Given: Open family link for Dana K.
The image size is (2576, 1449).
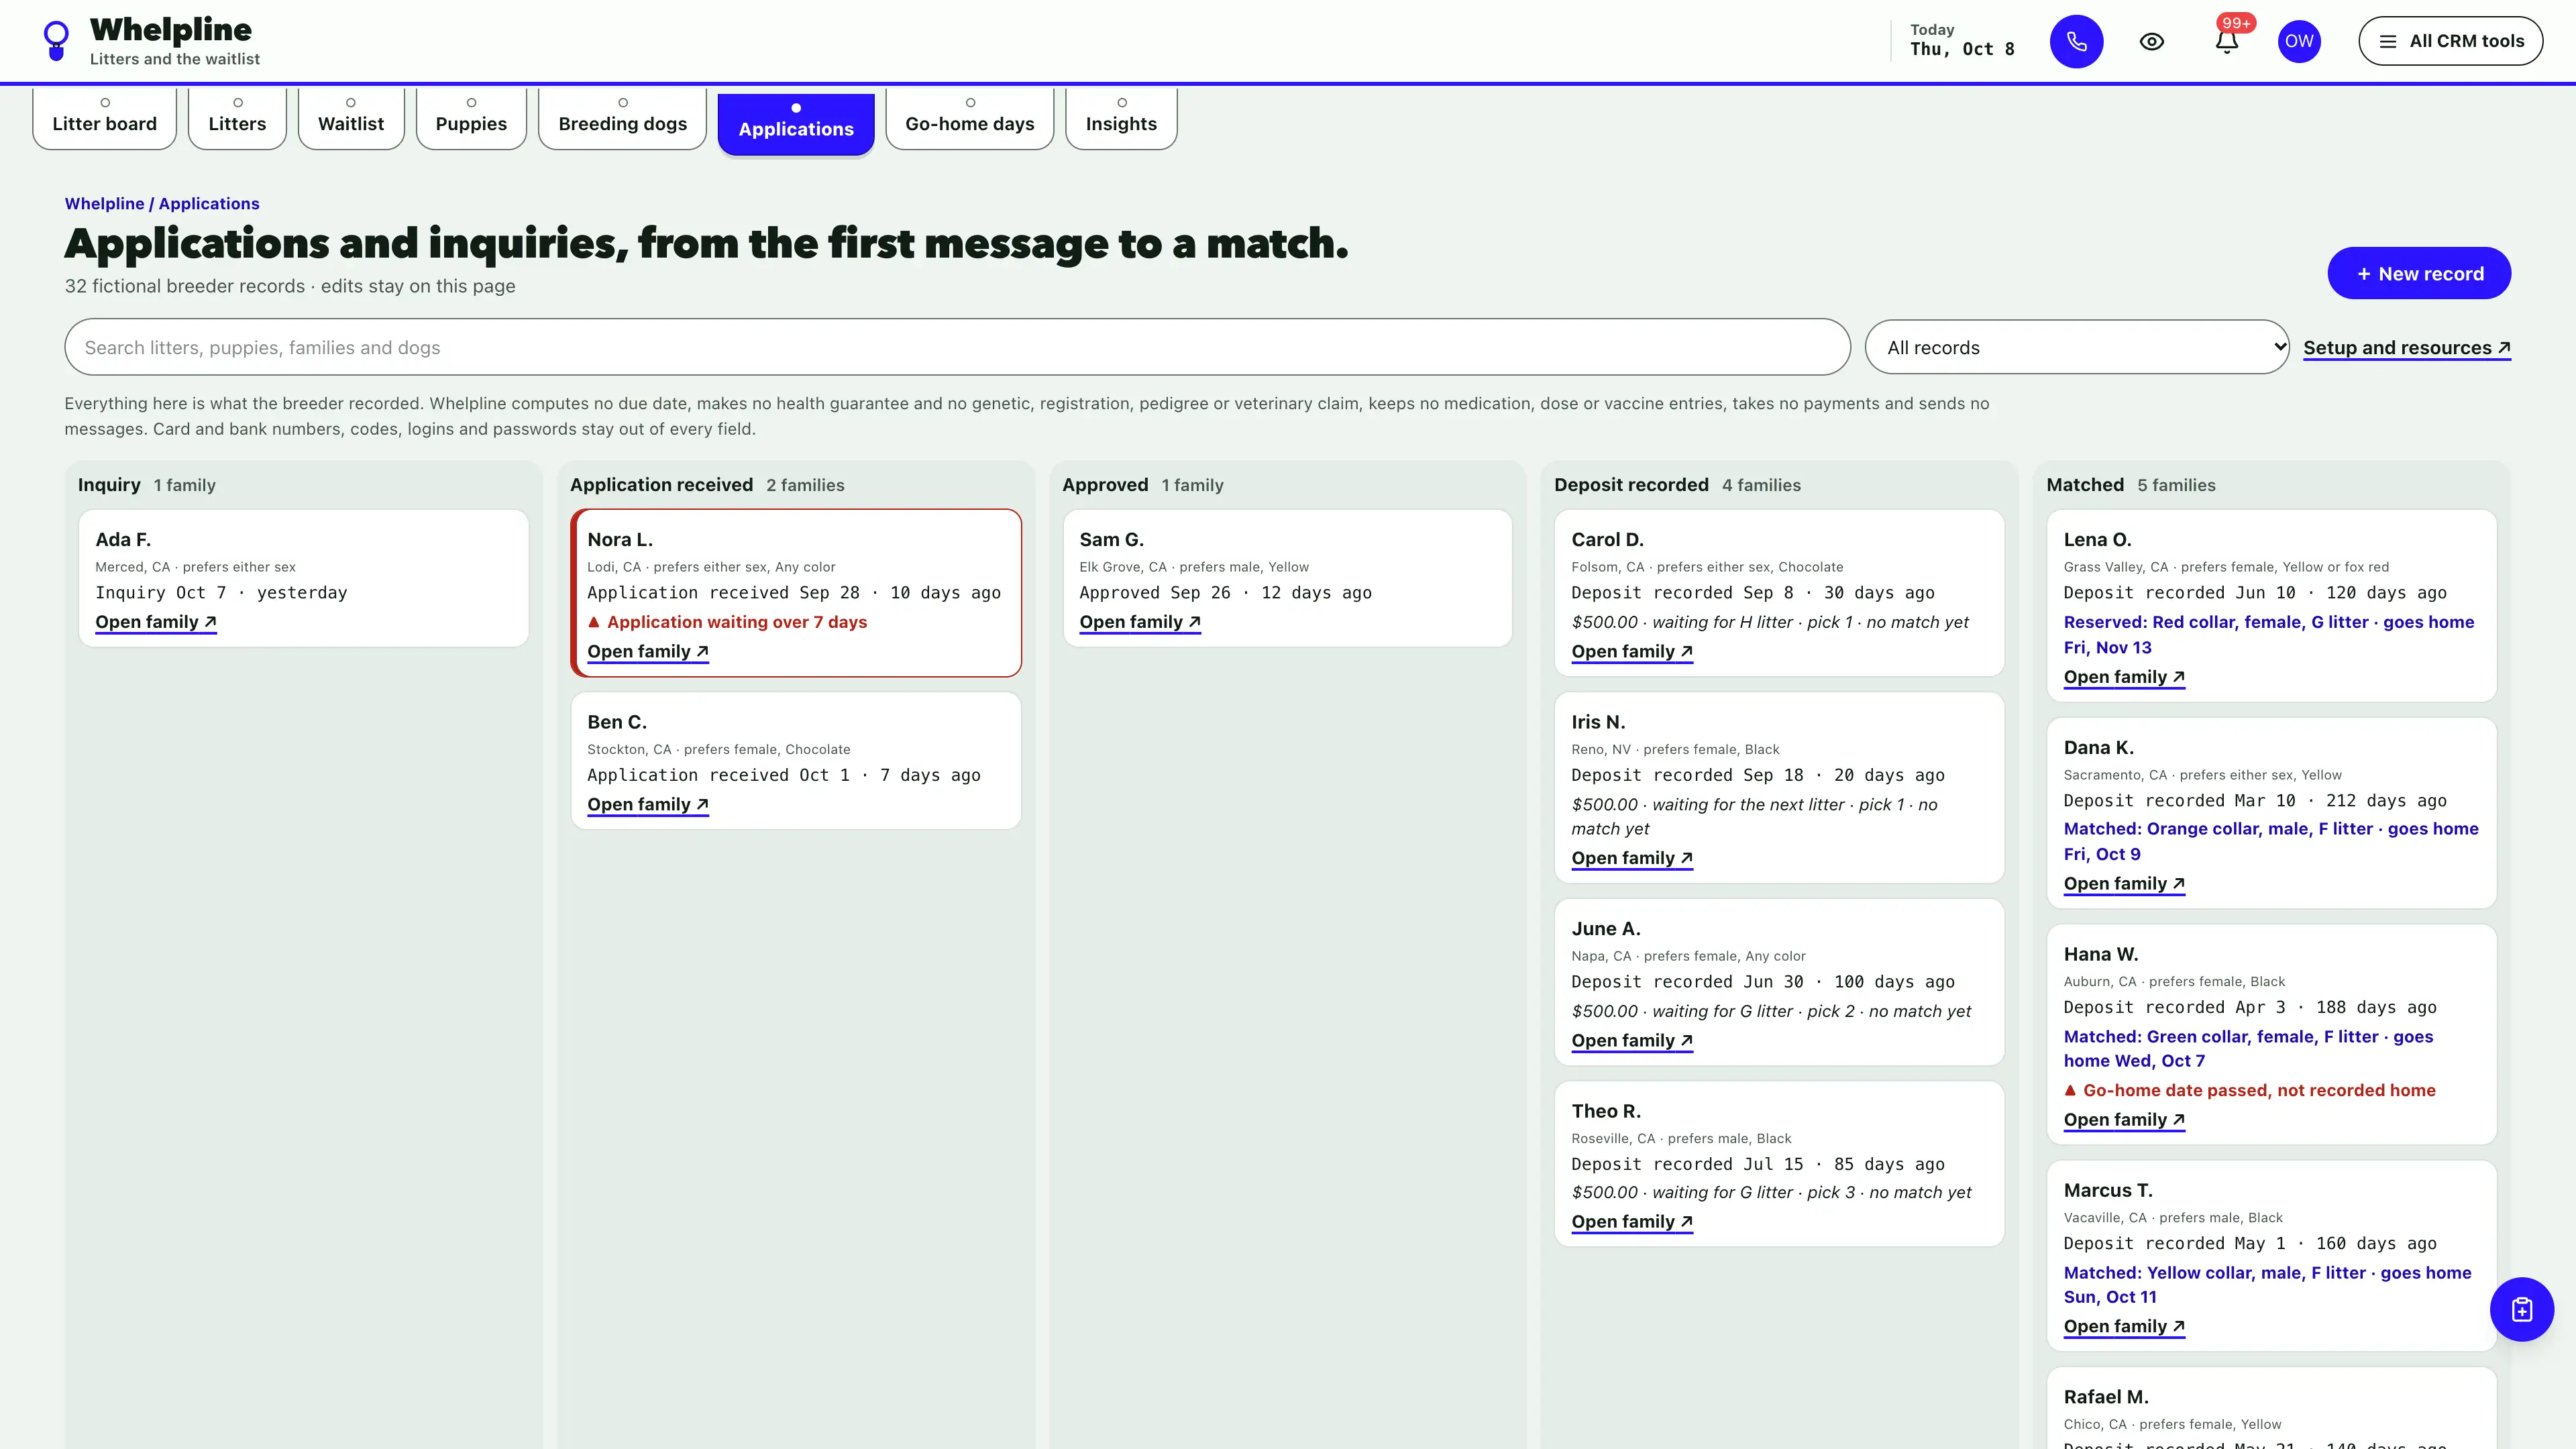Looking at the screenshot, I should pyautogui.click(x=2124, y=884).
